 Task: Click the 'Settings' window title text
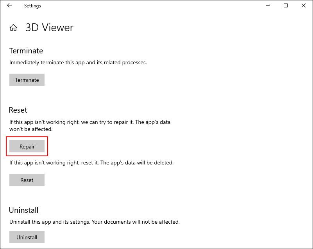click(x=32, y=6)
